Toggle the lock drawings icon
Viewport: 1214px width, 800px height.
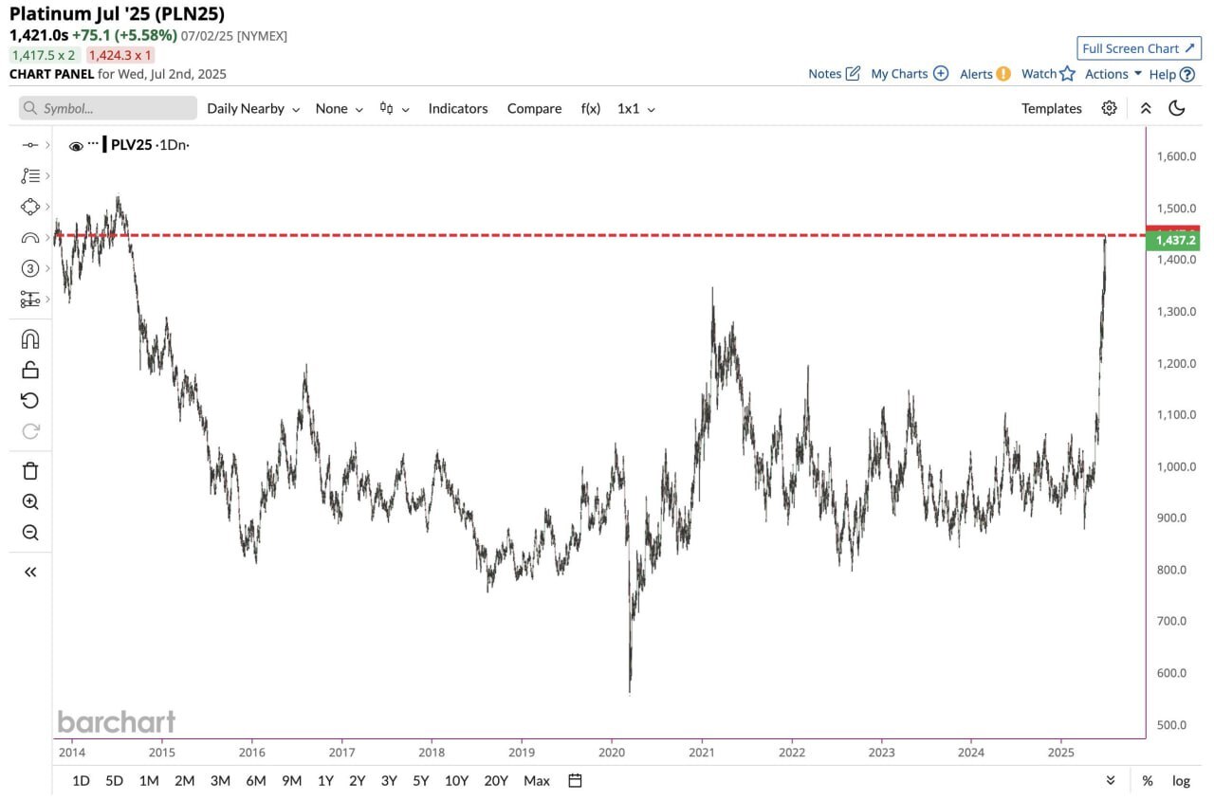click(29, 370)
